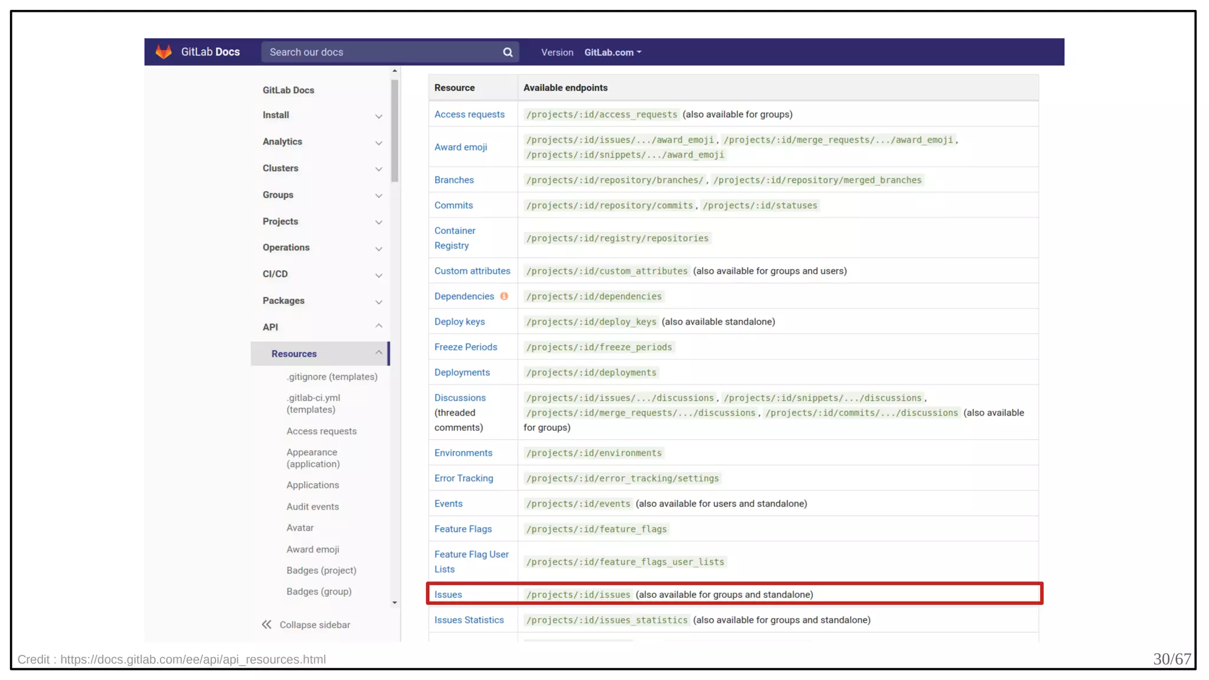Open .gitignore (templates) sidebar item

point(332,377)
